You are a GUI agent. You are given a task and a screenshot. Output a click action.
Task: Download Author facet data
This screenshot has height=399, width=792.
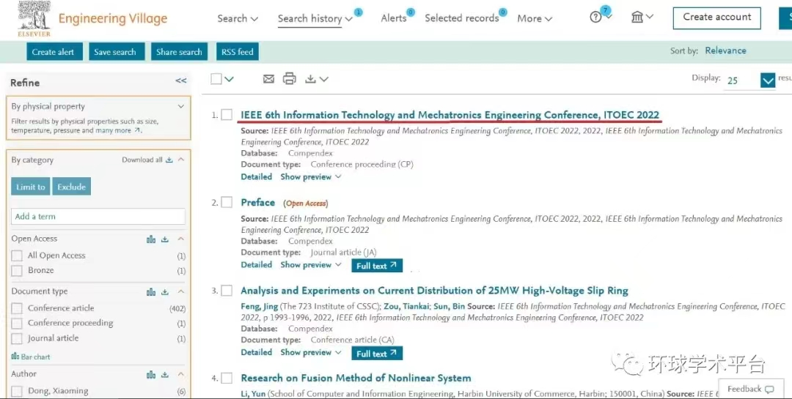click(165, 374)
